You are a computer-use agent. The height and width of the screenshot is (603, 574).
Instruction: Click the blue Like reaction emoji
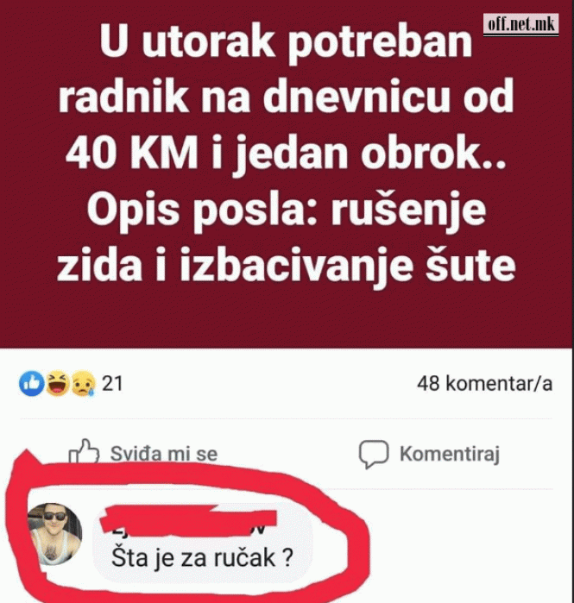32,383
